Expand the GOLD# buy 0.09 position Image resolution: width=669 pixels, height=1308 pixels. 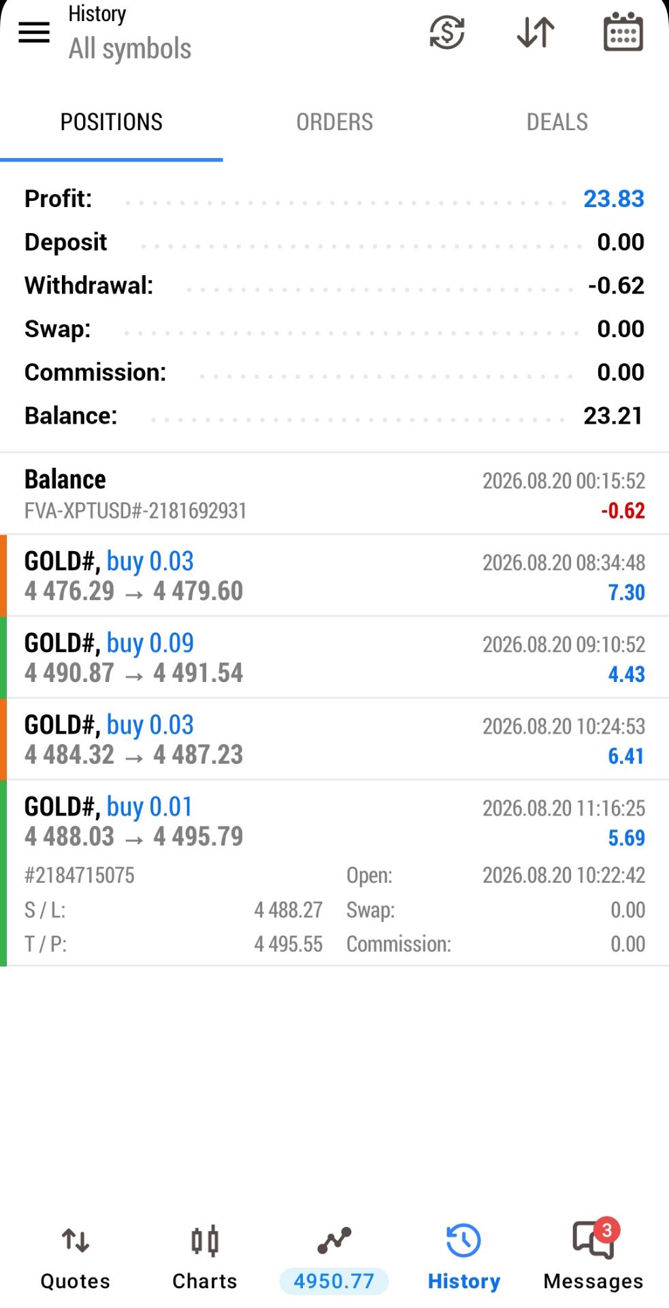click(334, 657)
